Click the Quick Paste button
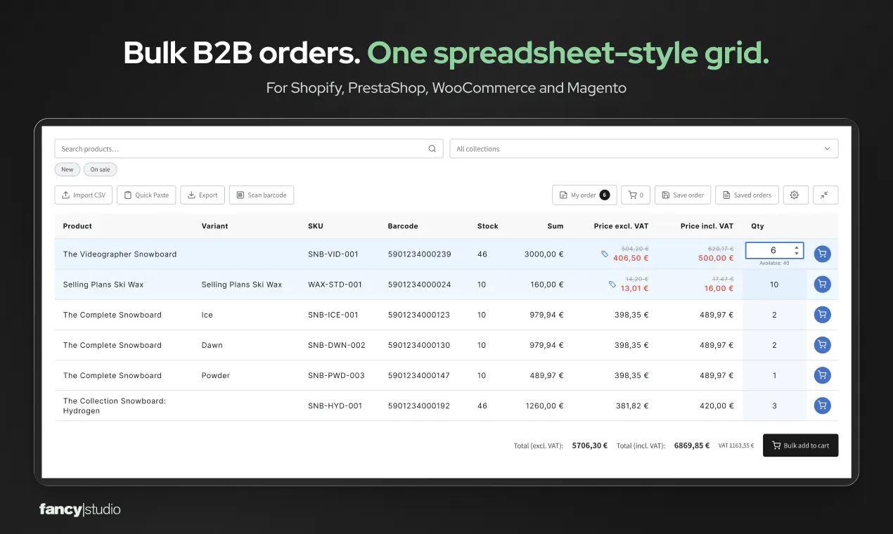 146,195
